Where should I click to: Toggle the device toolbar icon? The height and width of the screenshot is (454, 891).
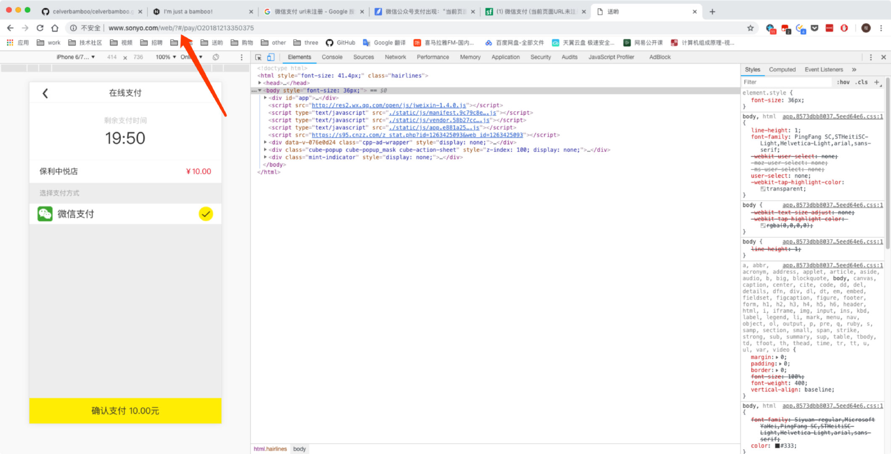(x=270, y=57)
